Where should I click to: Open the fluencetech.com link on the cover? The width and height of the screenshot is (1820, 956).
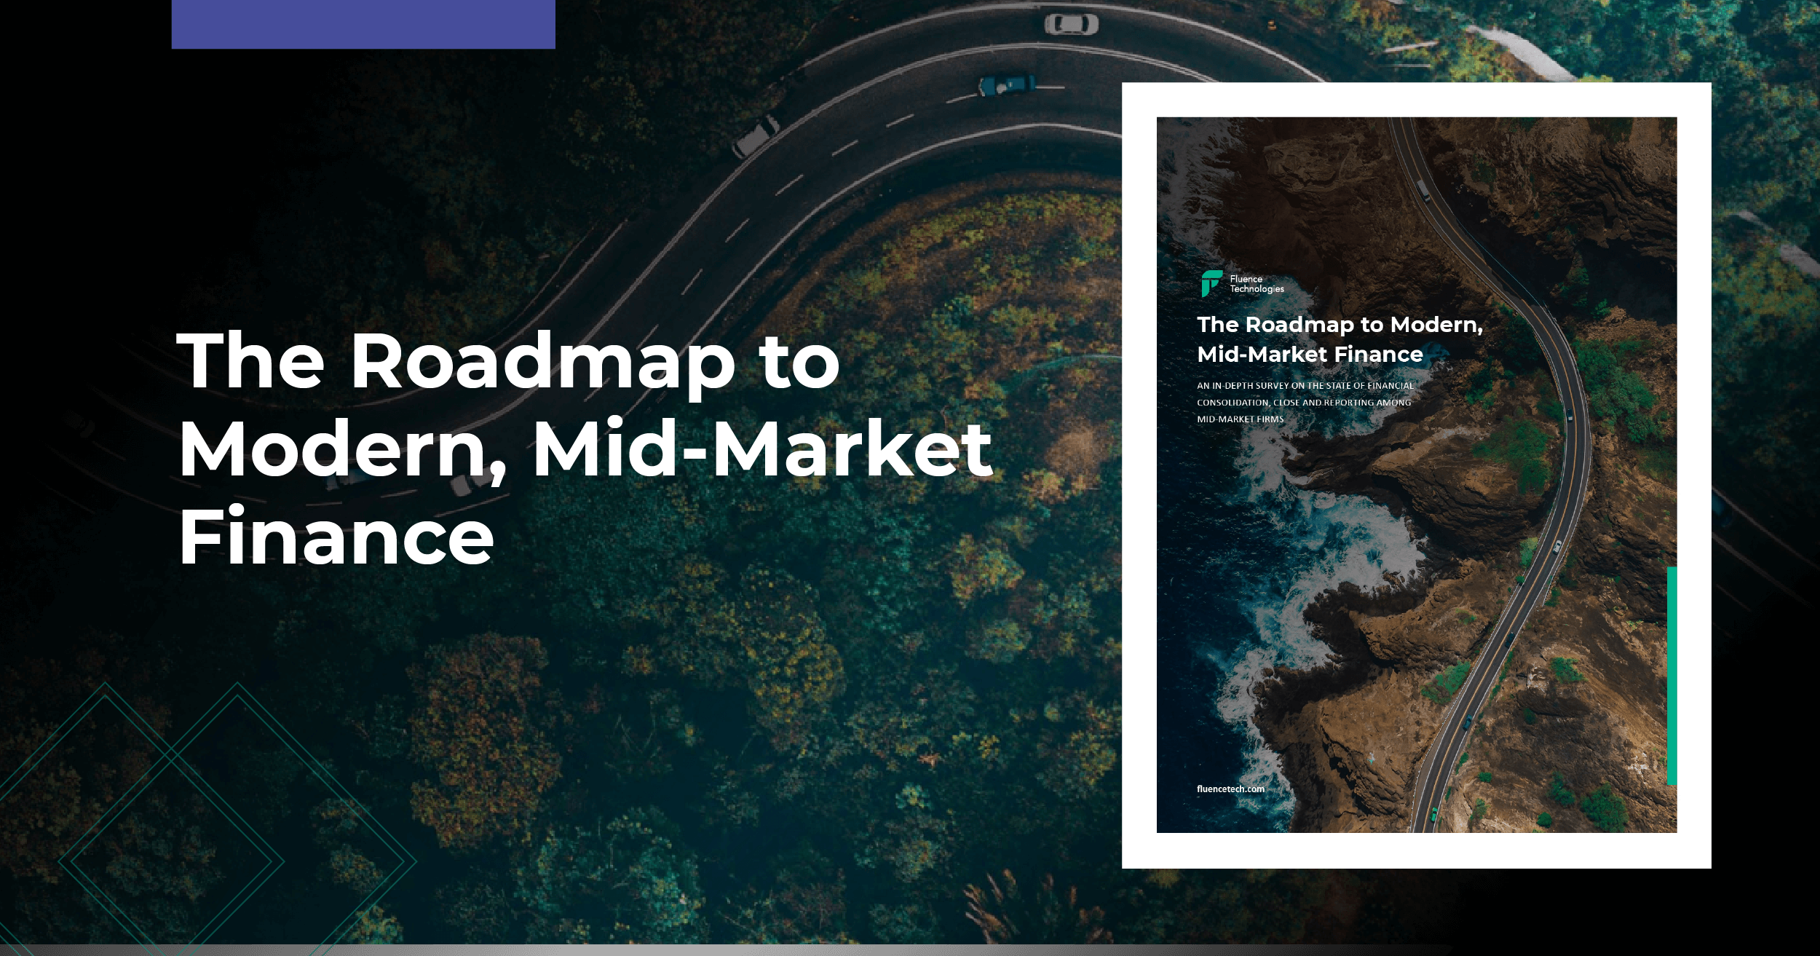1230,789
